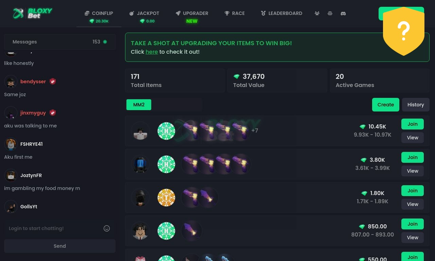The image size is (435, 261).
Task: View the 3.80K coinflip game
Action: pos(413,171)
